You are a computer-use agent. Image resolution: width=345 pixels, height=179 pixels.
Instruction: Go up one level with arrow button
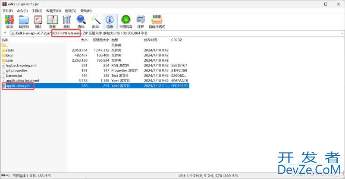5,33
